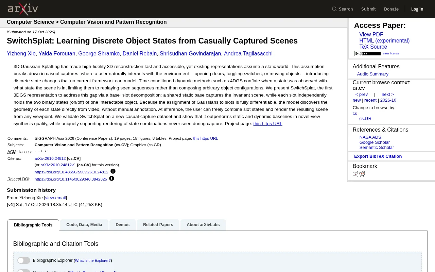This screenshot has height=272, width=435.
Task: Open Semantic Scholar link
Action: [377, 148]
